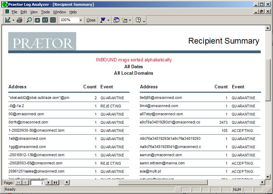Restore the inner report window
This screenshot has height=194, width=273.
click(x=262, y=12)
